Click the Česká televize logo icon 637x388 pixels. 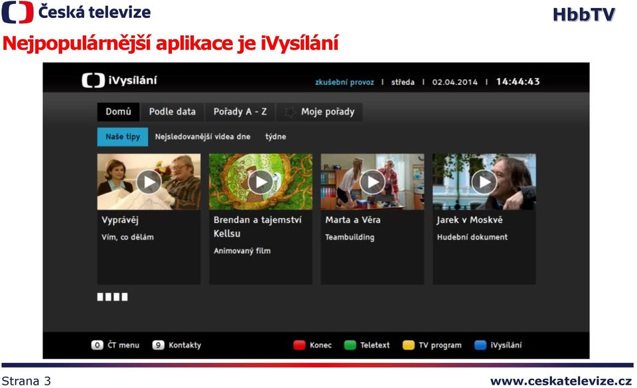pos(17,12)
